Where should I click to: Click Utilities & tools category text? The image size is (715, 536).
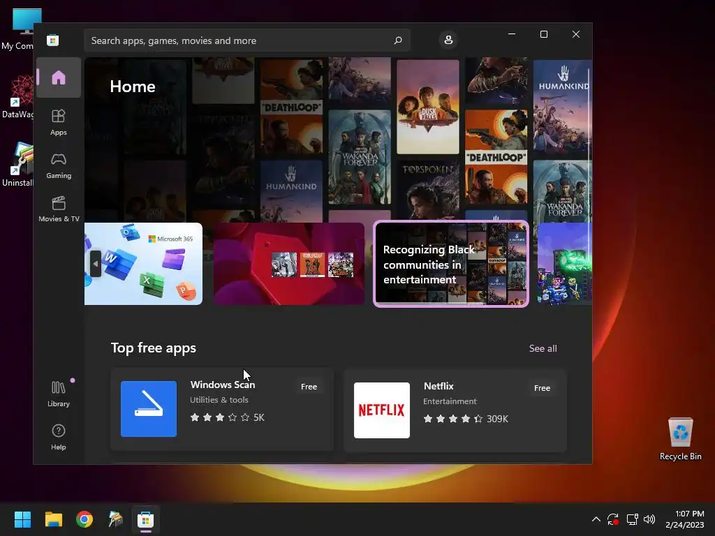(x=219, y=400)
